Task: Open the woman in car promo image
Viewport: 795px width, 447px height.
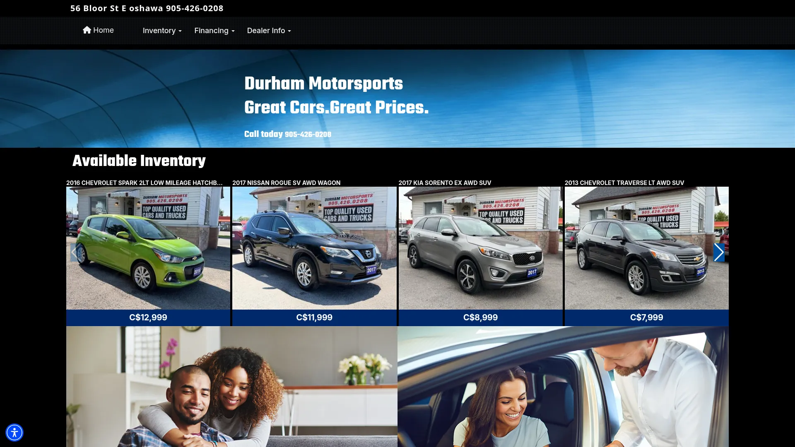Action: 563,387
